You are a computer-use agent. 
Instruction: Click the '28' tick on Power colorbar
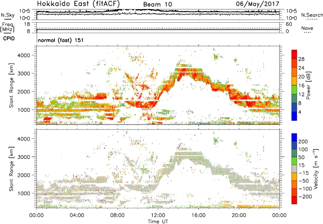[301, 59]
